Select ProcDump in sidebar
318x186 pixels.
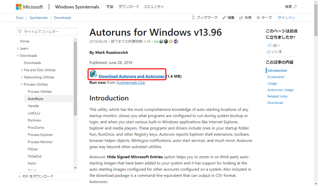[36, 127]
